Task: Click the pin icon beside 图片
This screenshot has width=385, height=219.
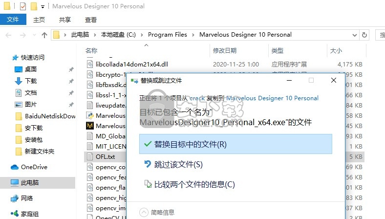Action: point(71,105)
